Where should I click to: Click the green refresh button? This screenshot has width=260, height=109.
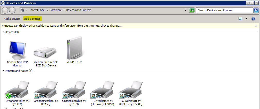[191, 10]
